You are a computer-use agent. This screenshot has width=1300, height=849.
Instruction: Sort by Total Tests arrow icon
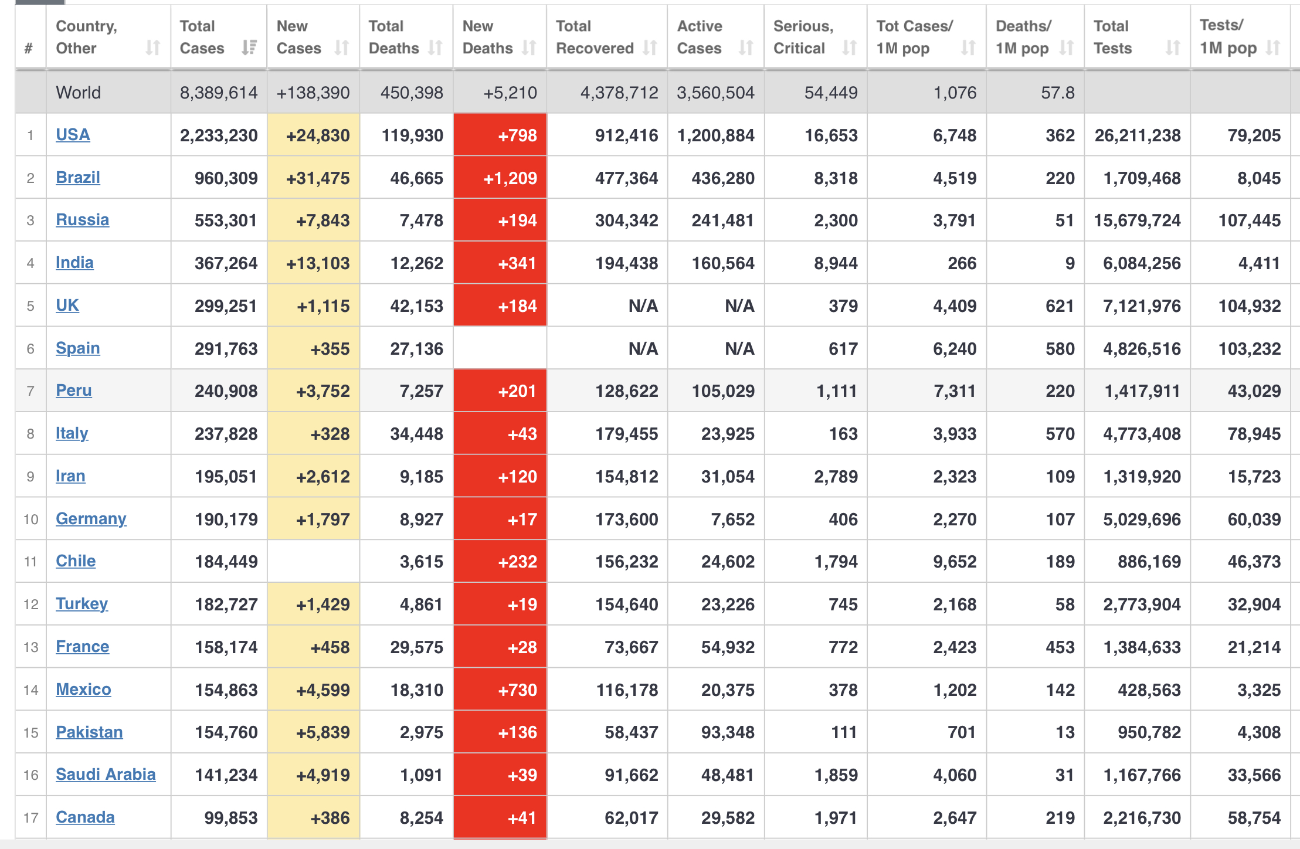1173,47
